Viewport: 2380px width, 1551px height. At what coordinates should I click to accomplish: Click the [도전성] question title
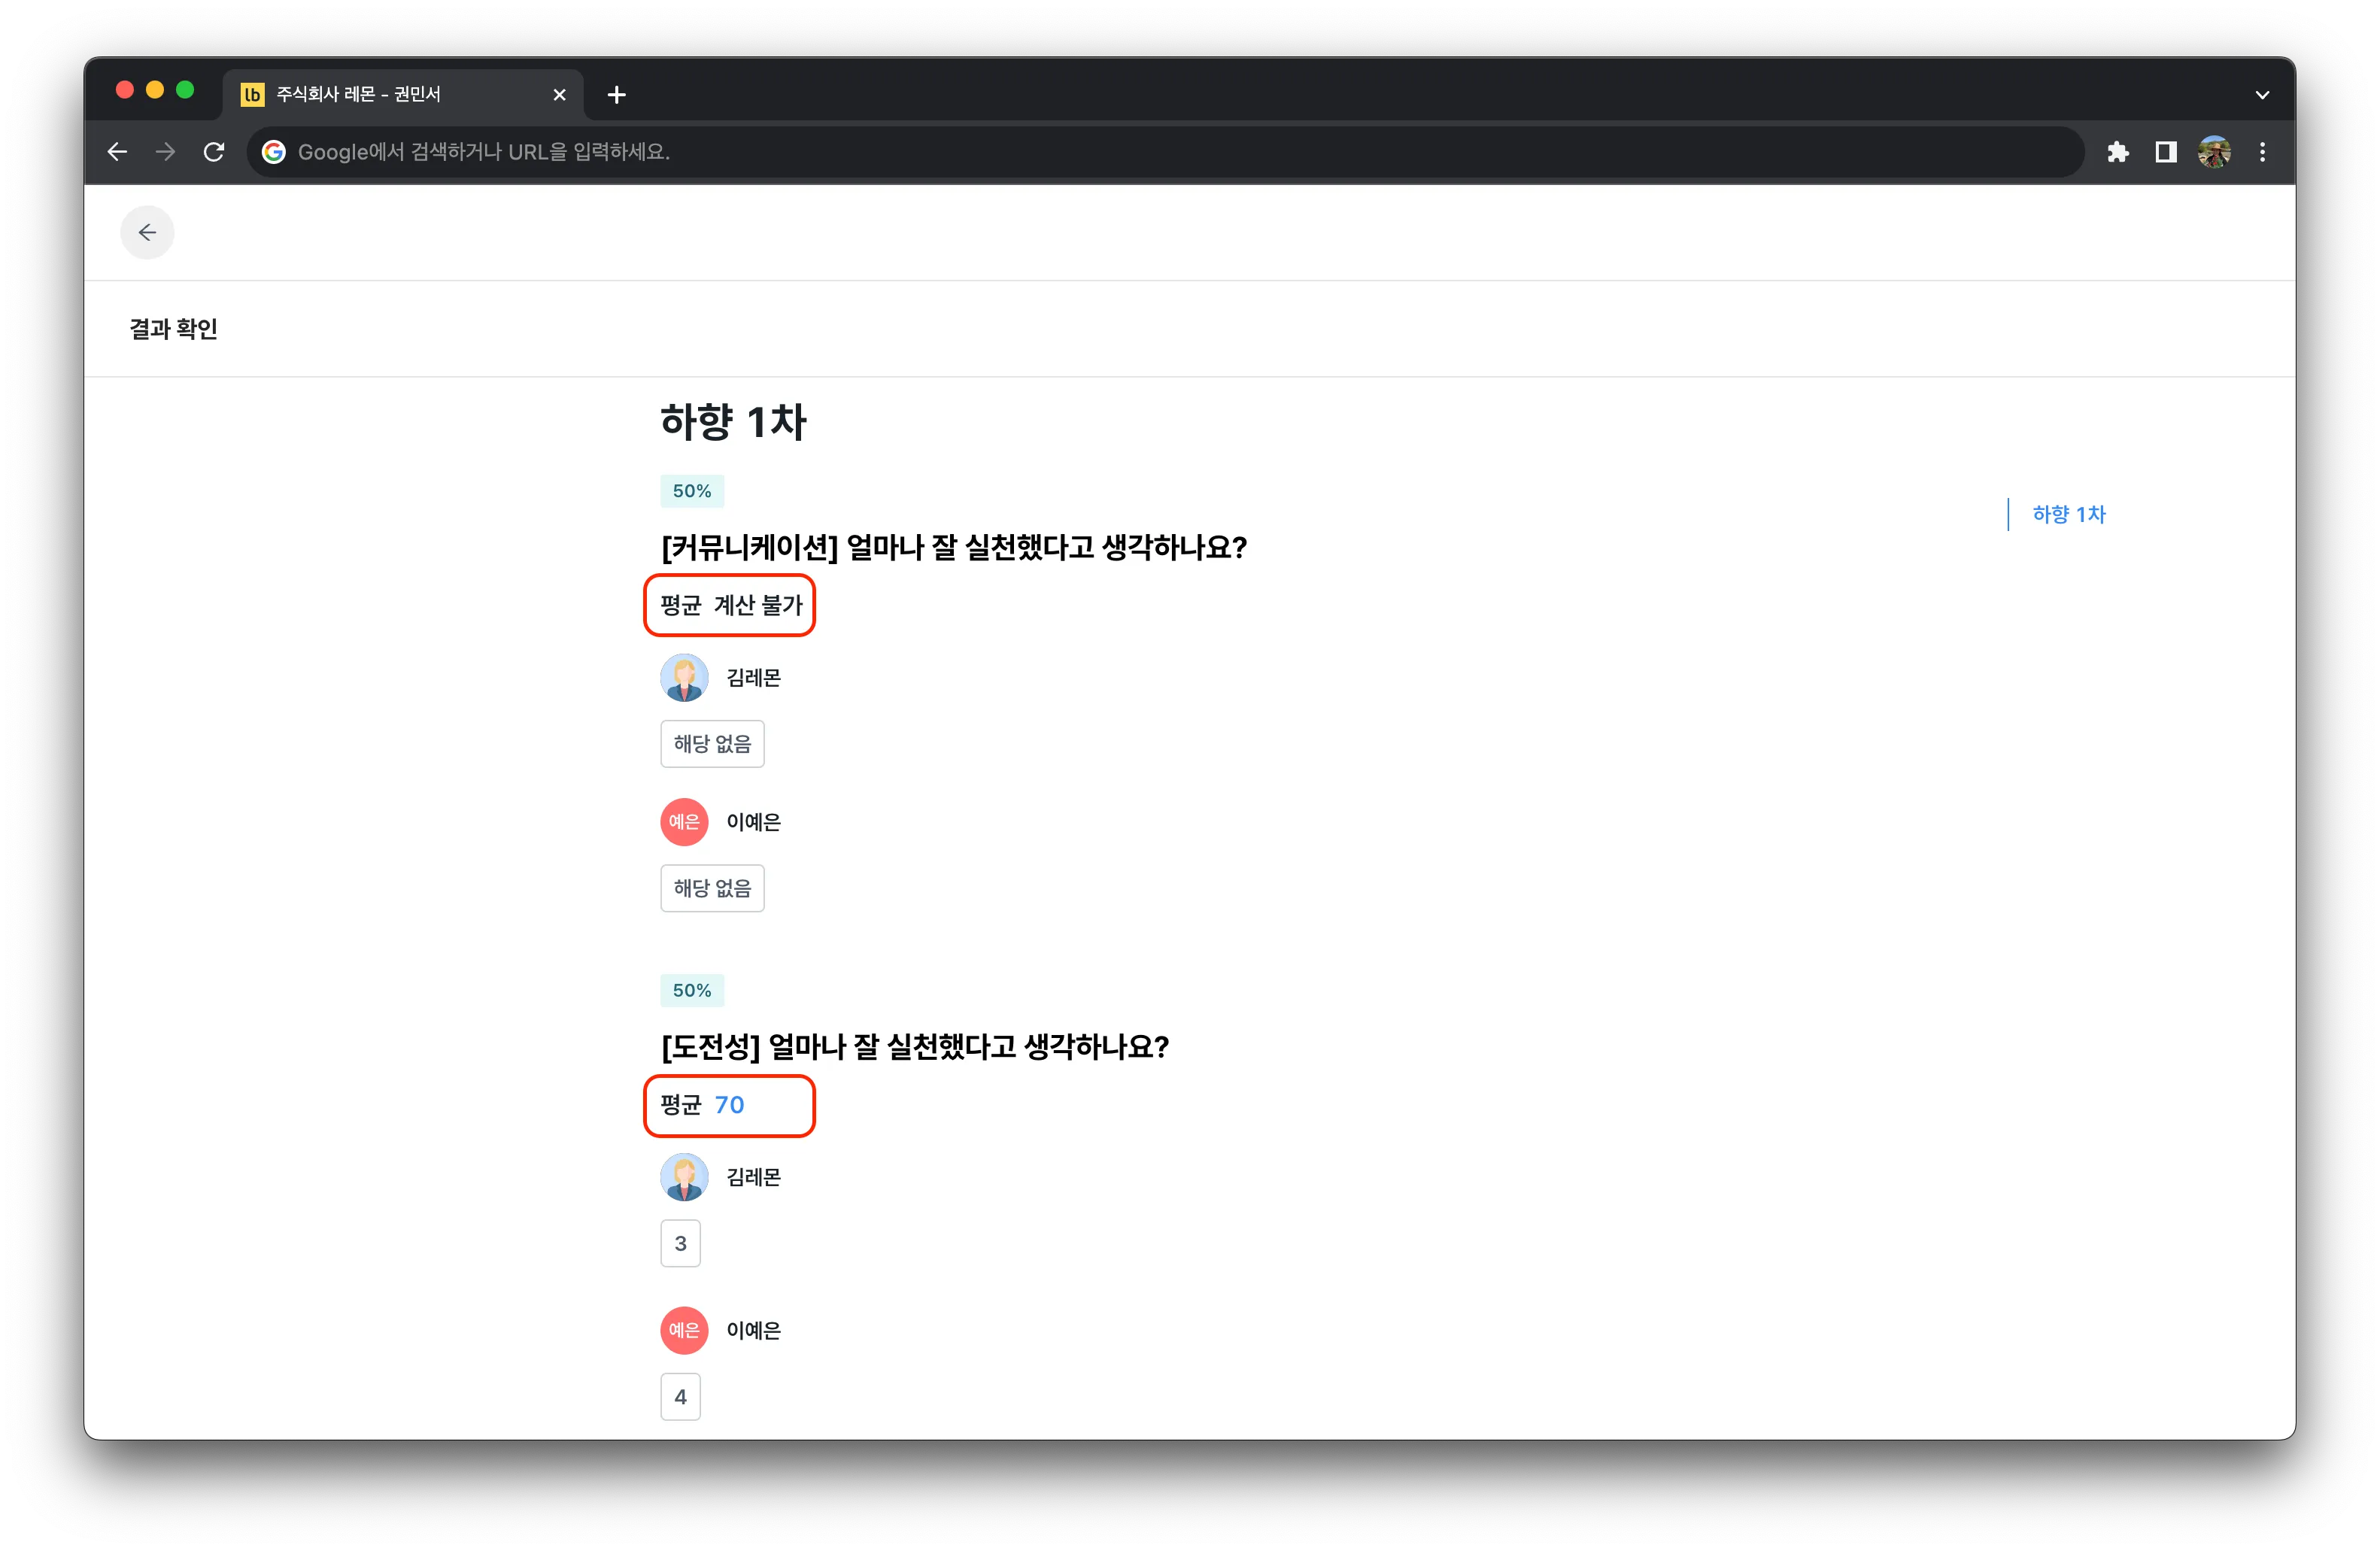(x=915, y=1047)
